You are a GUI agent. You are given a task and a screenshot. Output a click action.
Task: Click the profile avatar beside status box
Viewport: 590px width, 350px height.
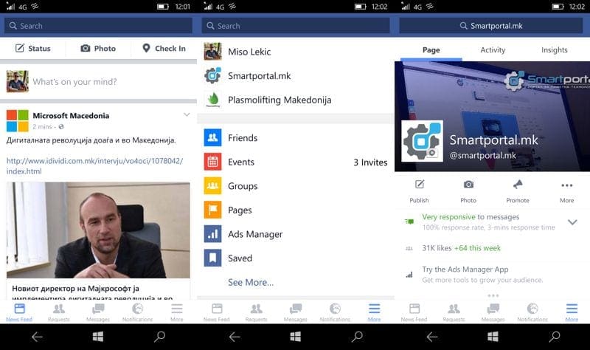17,81
